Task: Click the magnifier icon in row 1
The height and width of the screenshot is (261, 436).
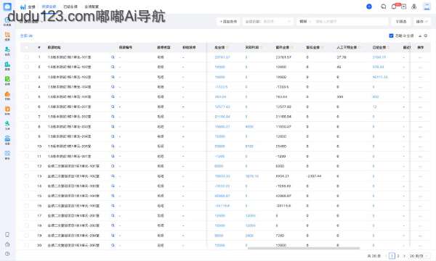Action: click(x=113, y=57)
